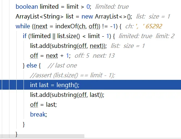Click 'list.add(substring(off, last));' statement
Image resolution: width=181 pixels, height=139 pixels.
pyautogui.click(x=67, y=95)
